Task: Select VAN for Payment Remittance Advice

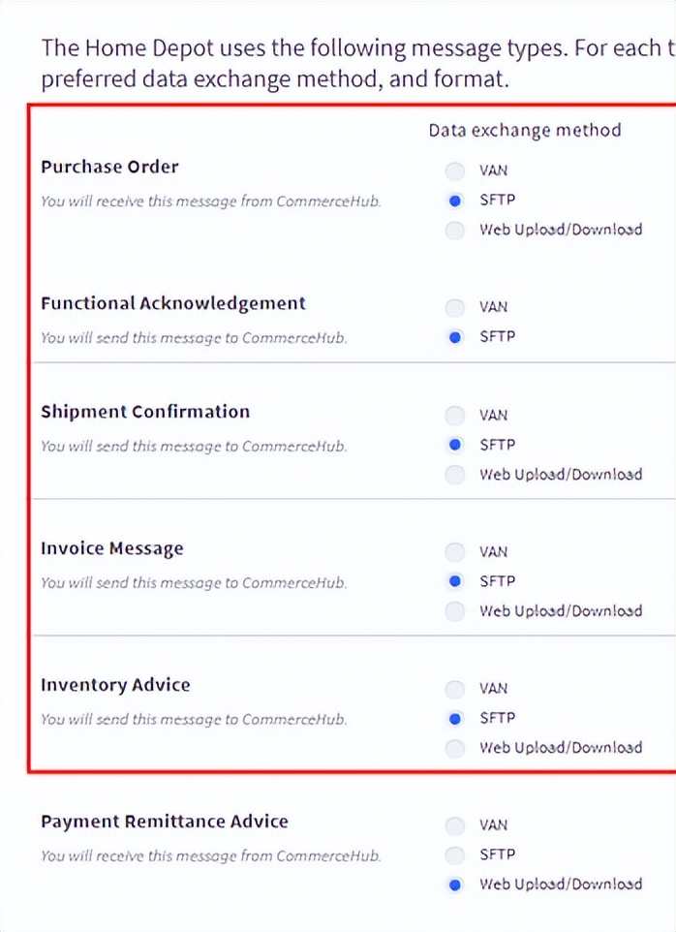Action: (454, 825)
